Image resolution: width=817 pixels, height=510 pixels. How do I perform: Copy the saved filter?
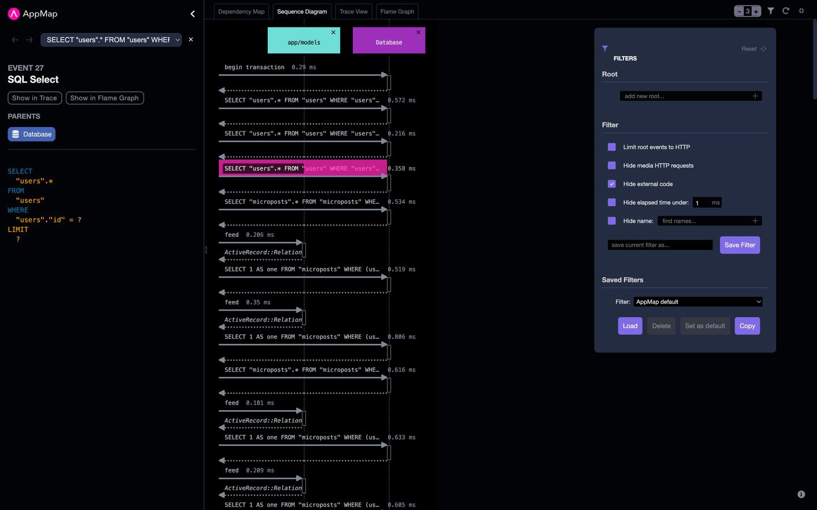[747, 326]
